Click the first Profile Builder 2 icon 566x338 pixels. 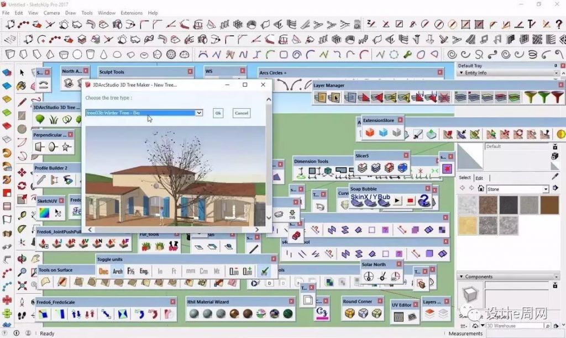click(x=41, y=179)
